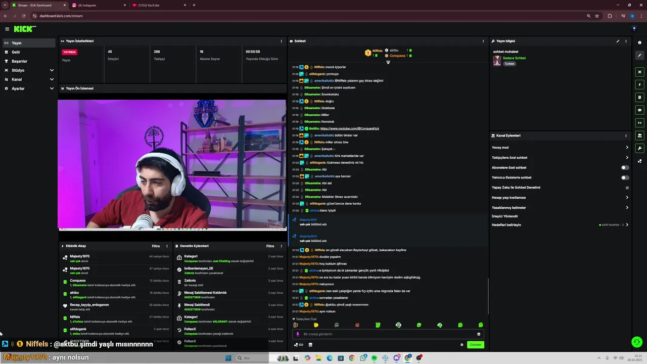Open Takipçilere özel sohbet options
647x364 pixels.
[560, 158]
